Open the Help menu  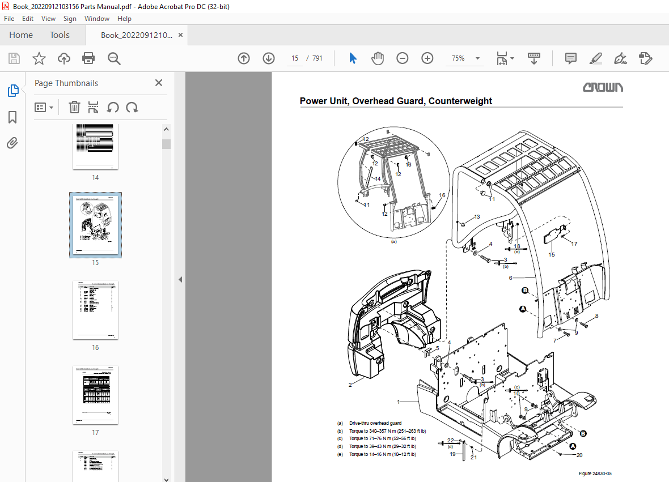point(124,19)
